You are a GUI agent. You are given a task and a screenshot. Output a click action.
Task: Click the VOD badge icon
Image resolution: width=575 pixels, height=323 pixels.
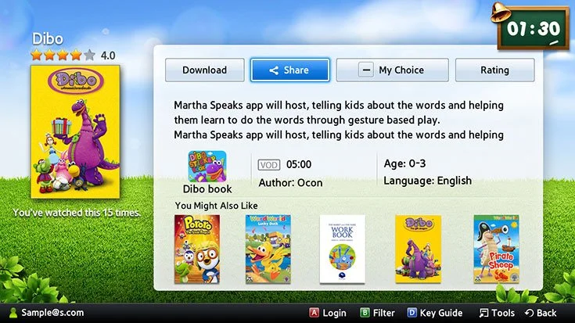(x=269, y=165)
